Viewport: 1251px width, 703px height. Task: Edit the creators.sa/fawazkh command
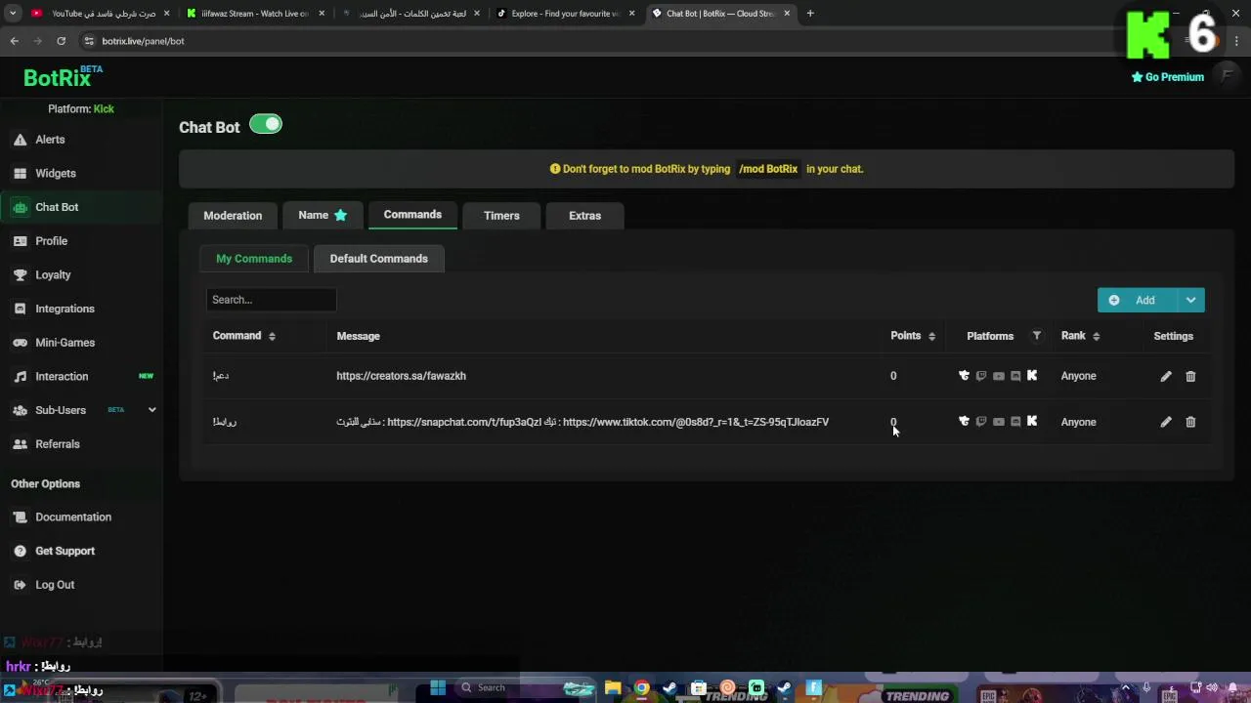click(x=1166, y=376)
